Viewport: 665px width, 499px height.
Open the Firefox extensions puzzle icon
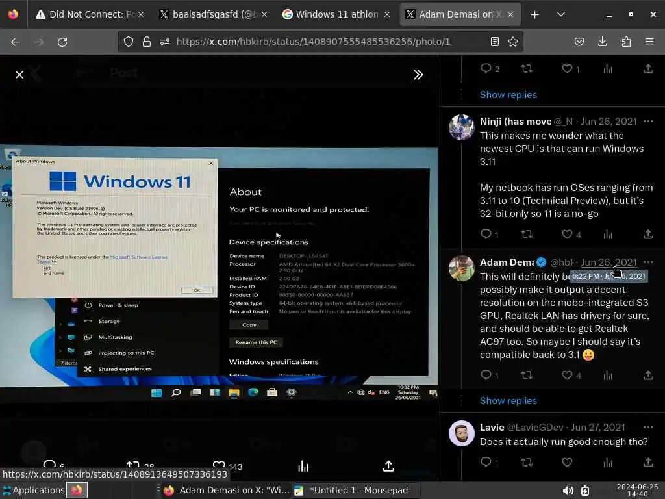click(626, 42)
